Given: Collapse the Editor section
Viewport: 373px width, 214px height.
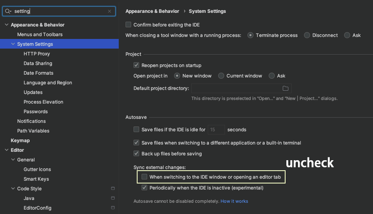Looking at the screenshot, I should pyautogui.click(x=6, y=150).
